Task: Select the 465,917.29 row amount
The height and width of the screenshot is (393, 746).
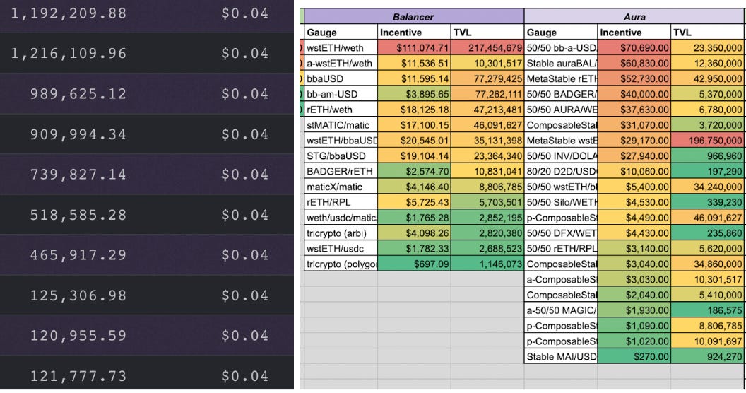Action: (78, 255)
